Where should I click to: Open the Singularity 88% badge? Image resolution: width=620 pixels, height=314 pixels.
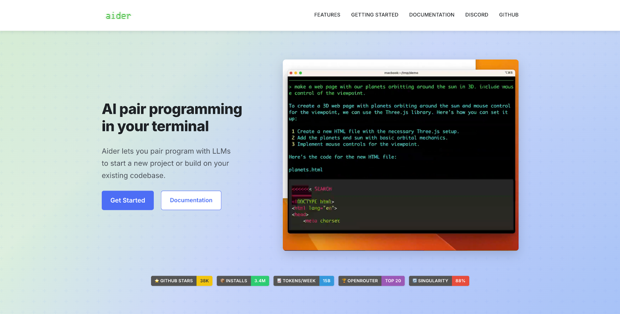tap(439, 281)
